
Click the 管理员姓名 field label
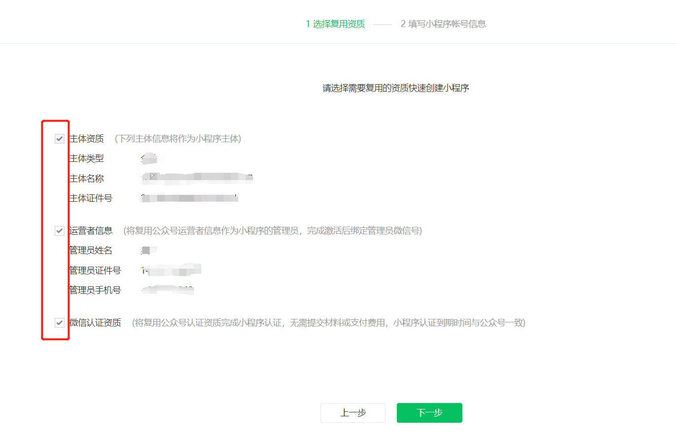point(91,250)
